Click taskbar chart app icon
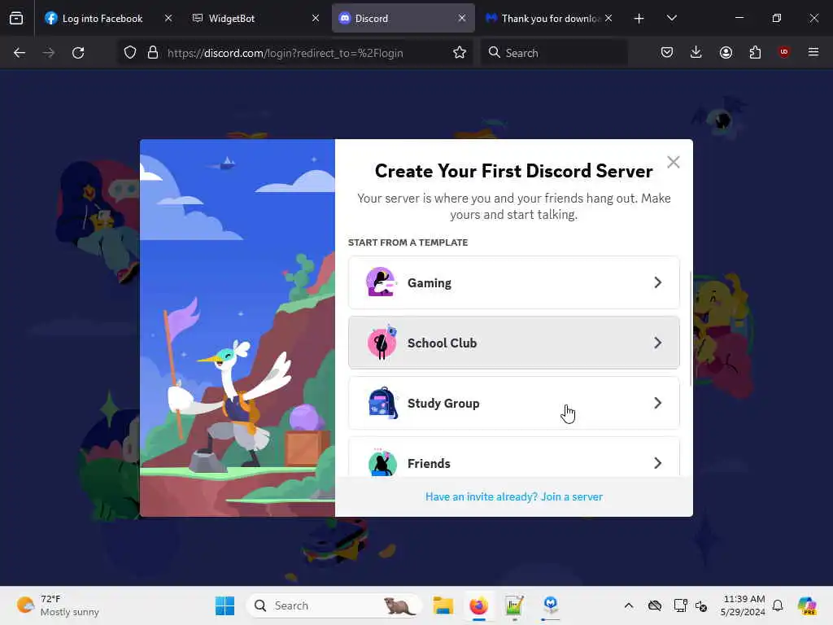 [x=514, y=605]
